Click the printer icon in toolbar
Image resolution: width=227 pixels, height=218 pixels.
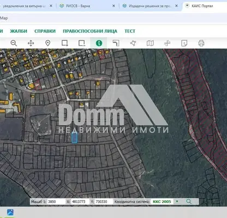tap(201, 43)
